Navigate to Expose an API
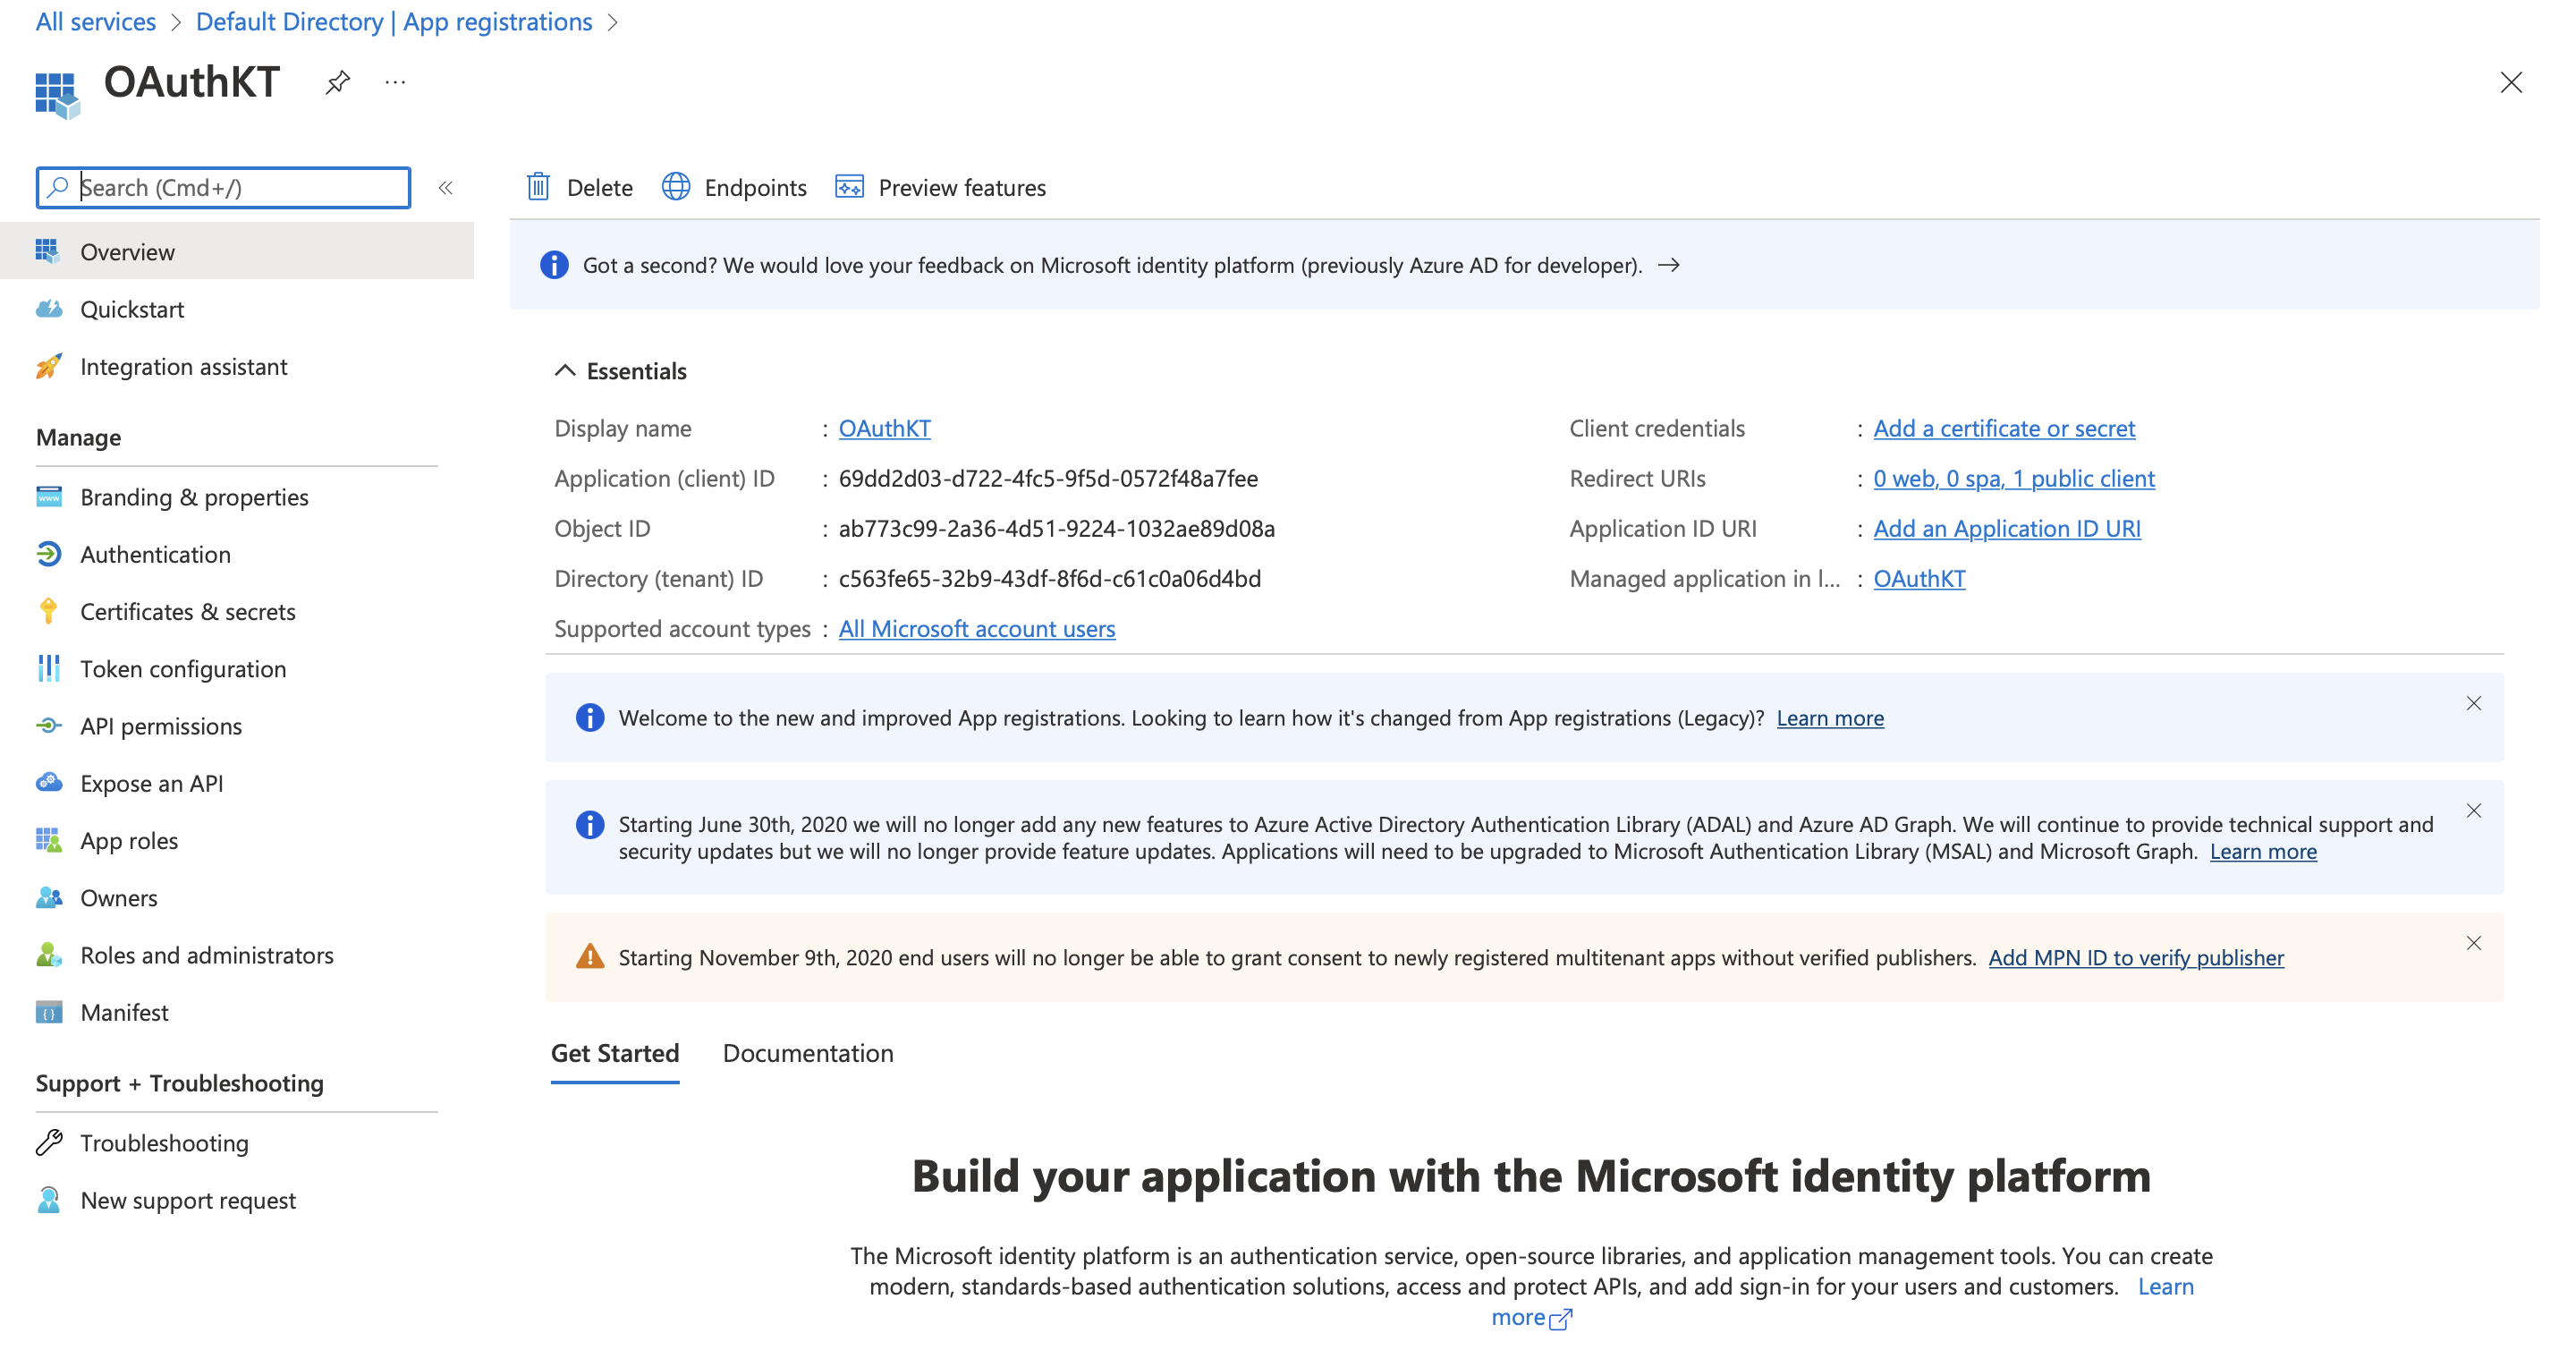 [x=151, y=783]
